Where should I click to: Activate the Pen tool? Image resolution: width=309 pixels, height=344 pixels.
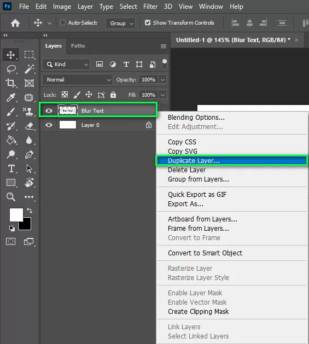coord(29,154)
